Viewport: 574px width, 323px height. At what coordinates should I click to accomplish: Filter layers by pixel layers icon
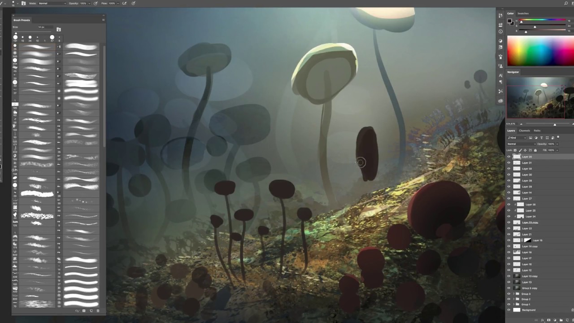click(x=531, y=138)
